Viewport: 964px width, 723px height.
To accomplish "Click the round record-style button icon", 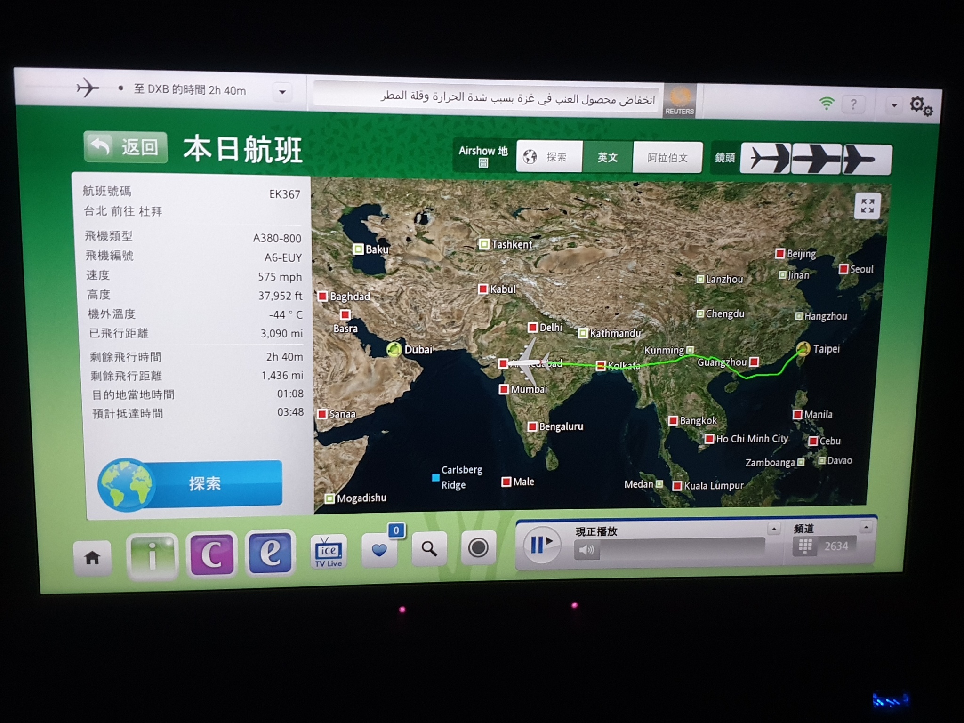I will tap(478, 547).
